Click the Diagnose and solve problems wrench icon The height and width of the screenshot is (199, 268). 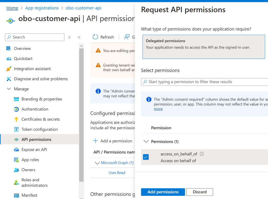(9, 79)
